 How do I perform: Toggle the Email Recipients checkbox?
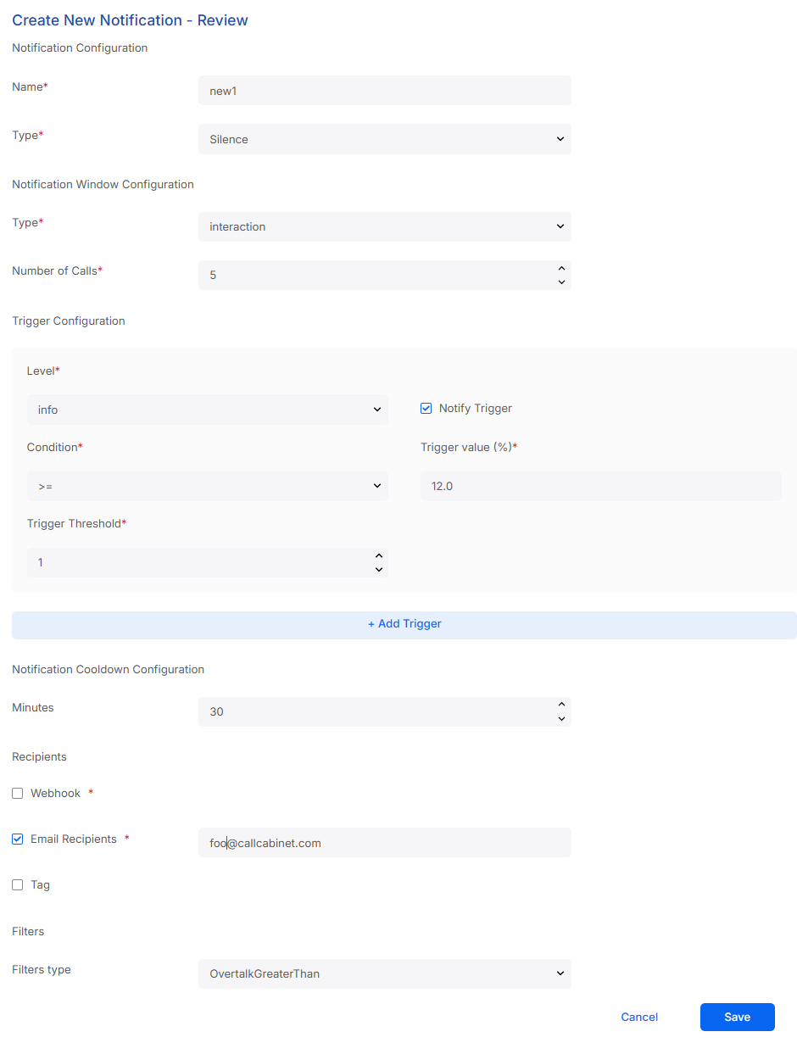[18, 839]
